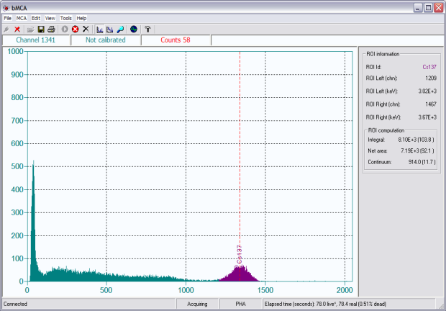
Task: Open the Edit menu
Action: [35, 18]
